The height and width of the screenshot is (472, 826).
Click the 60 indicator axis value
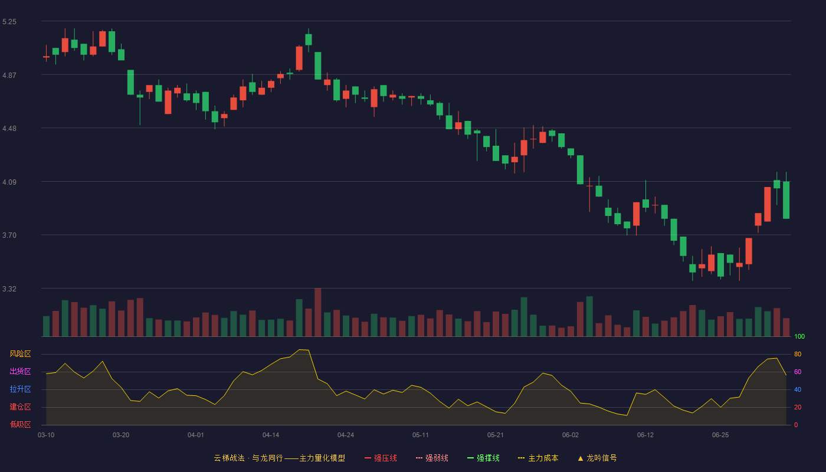798,372
